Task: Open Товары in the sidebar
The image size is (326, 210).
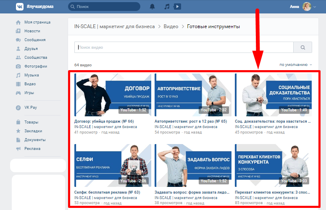Action: 32,122
